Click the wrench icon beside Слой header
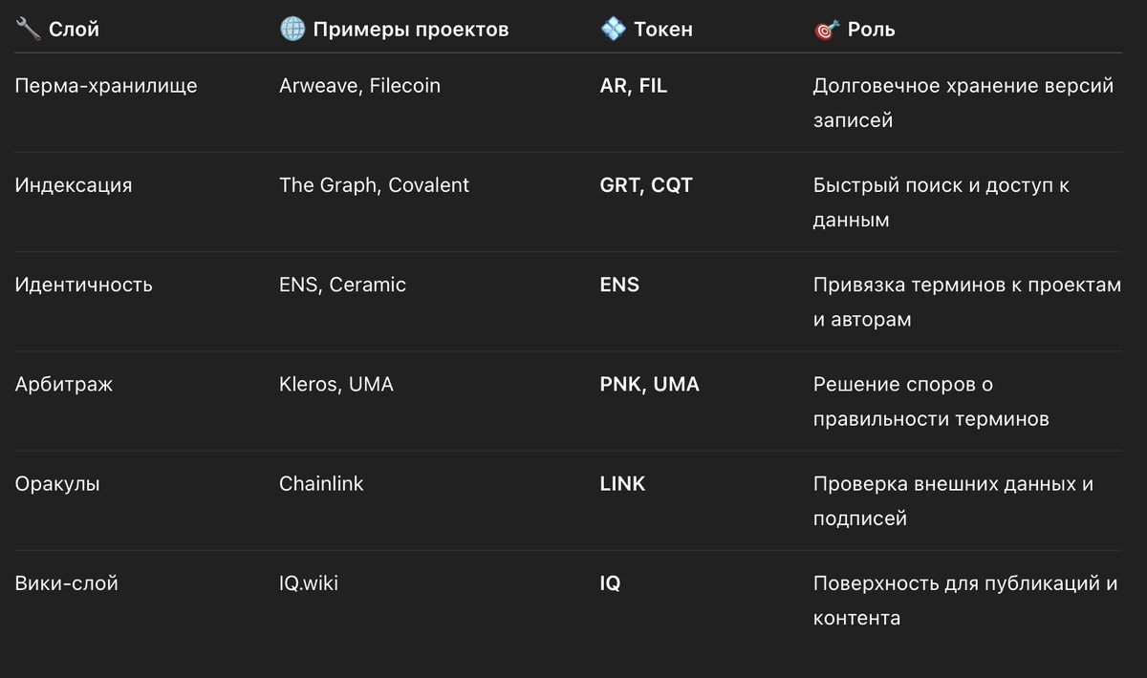 [x=28, y=30]
